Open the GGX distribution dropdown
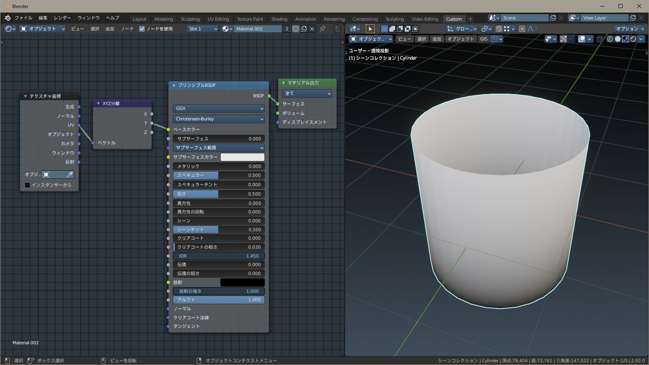Screen dimensions: 649x365 click(x=219, y=108)
